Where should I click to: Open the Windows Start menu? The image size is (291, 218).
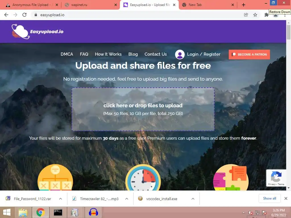(7, 212)
